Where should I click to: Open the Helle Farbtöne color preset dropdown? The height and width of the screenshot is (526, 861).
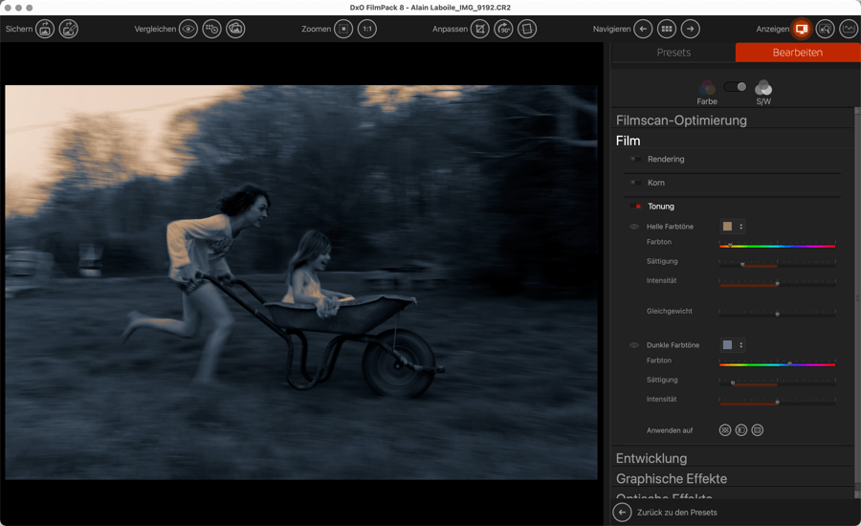[x=733, y=227]
